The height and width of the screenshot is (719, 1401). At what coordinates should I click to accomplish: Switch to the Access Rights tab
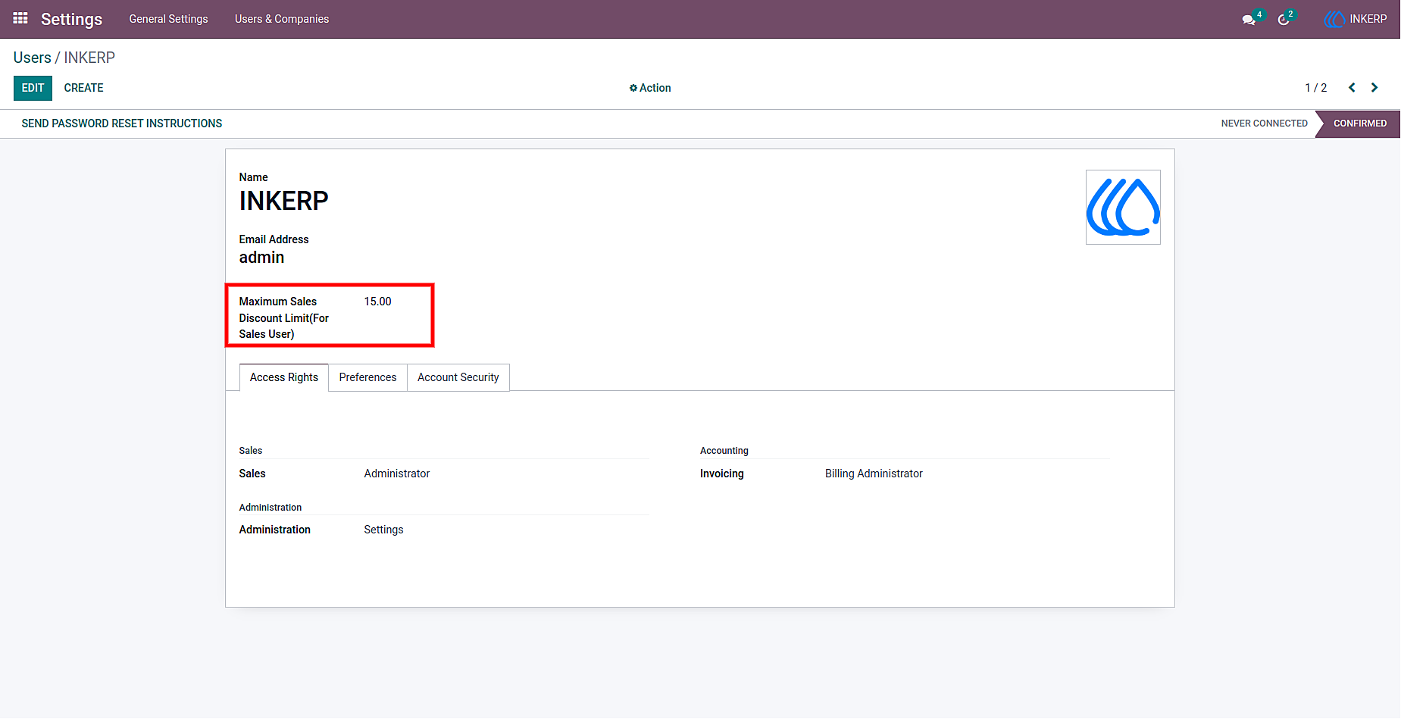(284, 377)
